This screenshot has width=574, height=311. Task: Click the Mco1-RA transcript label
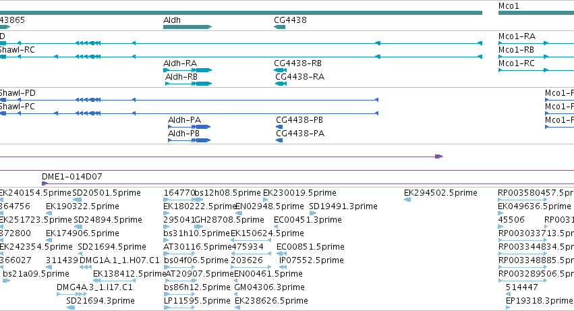point(517,36)
